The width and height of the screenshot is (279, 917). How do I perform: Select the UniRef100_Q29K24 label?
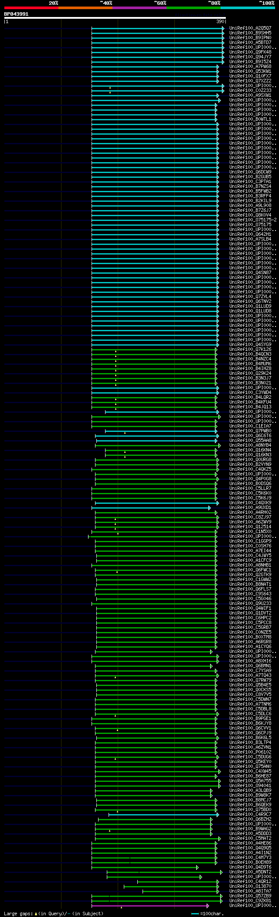[250, 373]
